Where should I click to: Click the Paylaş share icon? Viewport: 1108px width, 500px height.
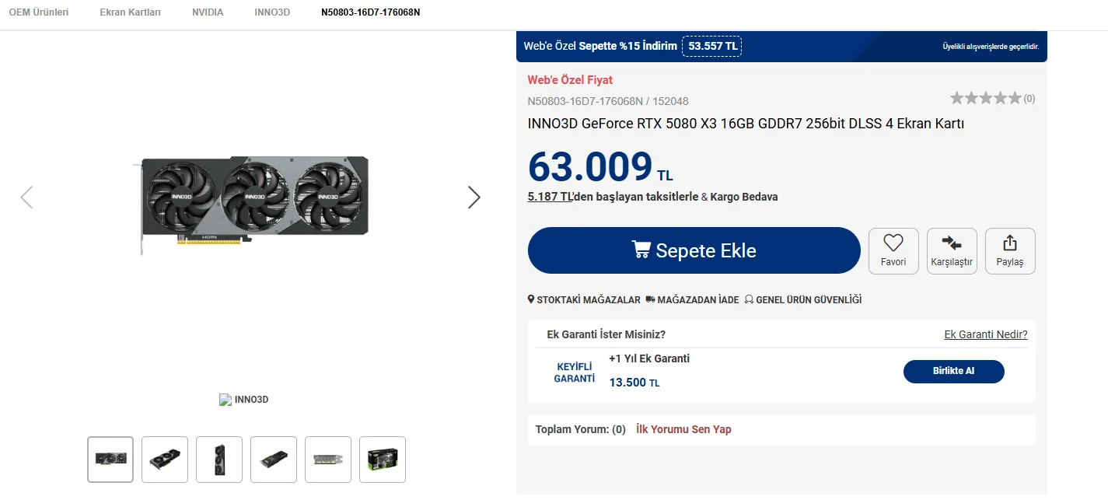click(x=1010, y=243)
